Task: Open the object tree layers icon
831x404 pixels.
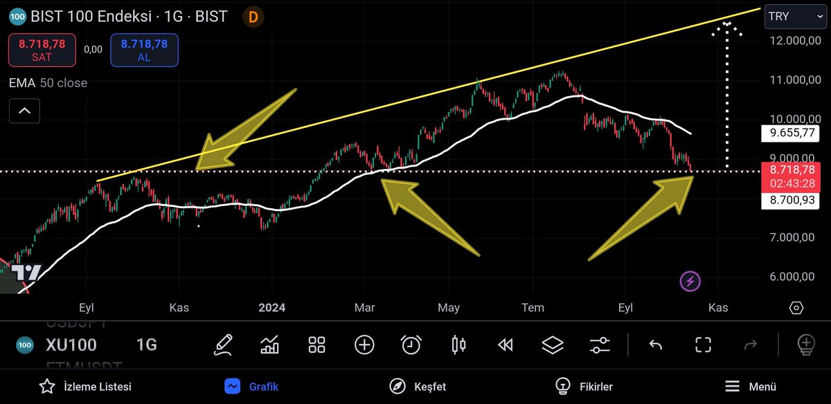Action: coord(553,345)
